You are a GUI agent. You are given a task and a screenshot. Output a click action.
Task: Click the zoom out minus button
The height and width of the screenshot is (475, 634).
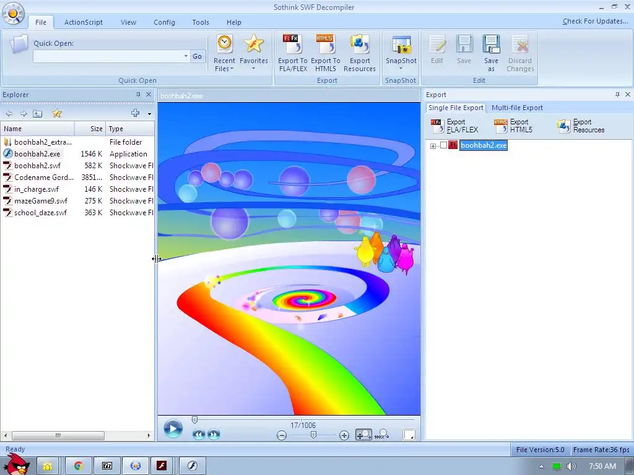pos(282,435)
